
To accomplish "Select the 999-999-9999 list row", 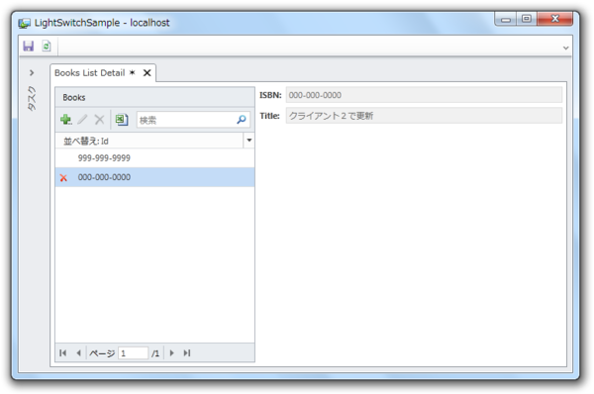I will tap(154, 158).
